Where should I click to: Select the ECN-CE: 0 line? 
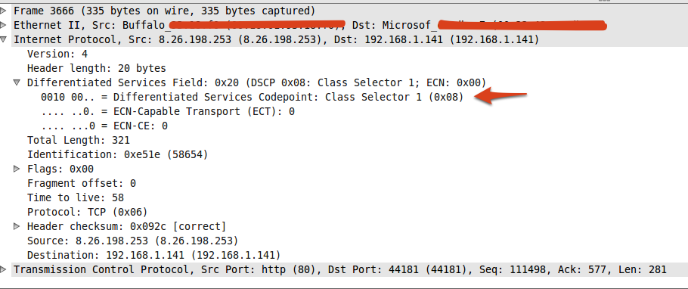(104, 126)
